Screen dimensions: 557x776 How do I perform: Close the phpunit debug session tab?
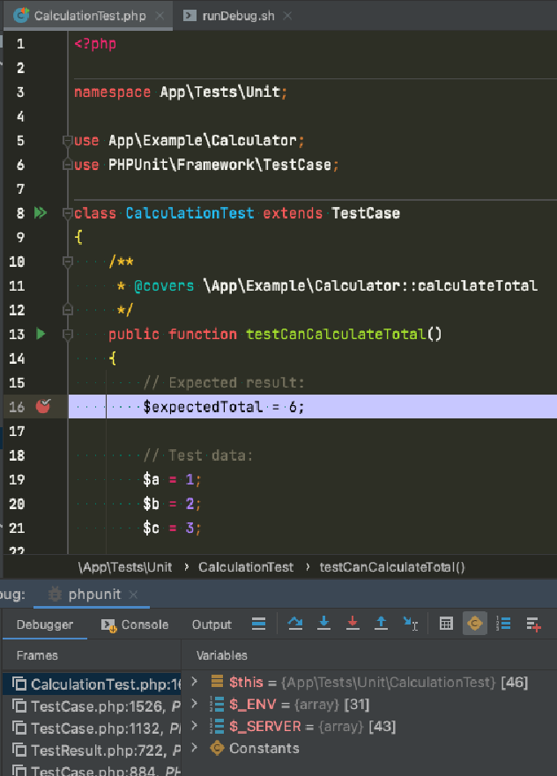[x=133, y=595]
